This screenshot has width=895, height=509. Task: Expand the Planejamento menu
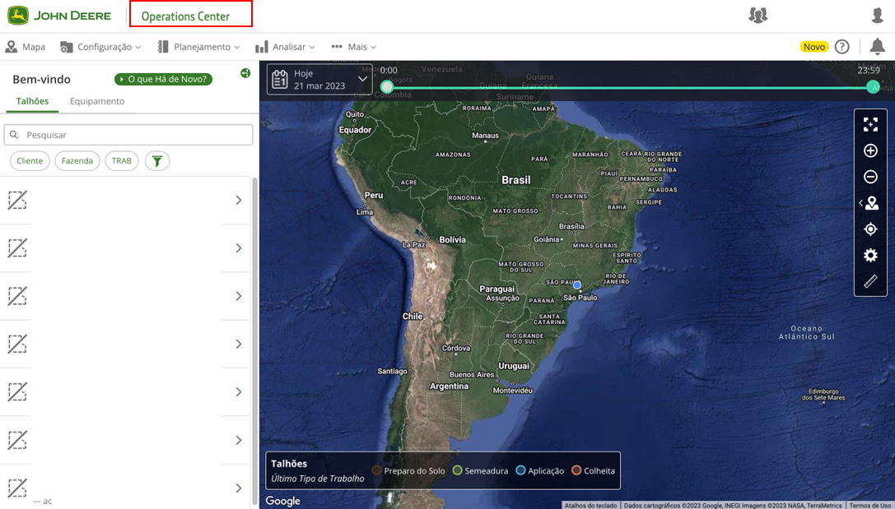tap(198, 48)
